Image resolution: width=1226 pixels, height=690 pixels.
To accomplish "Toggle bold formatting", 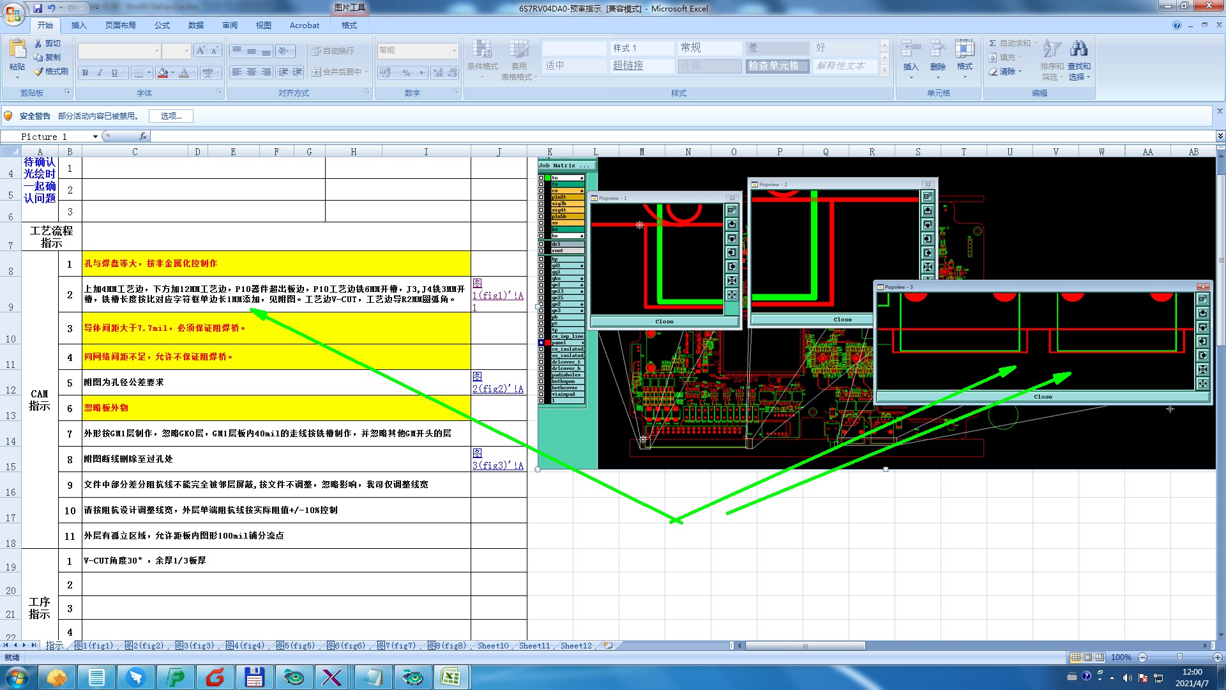I will [x=85, y=73].
